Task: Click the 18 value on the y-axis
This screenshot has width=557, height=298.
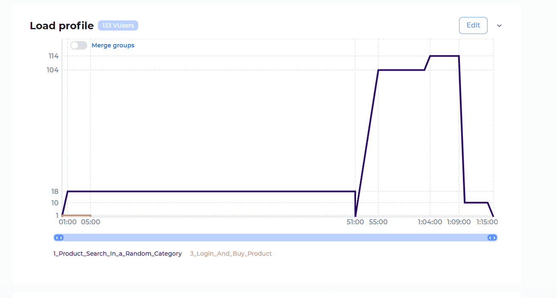Action: pyautogui.click(x=55, y=191)
